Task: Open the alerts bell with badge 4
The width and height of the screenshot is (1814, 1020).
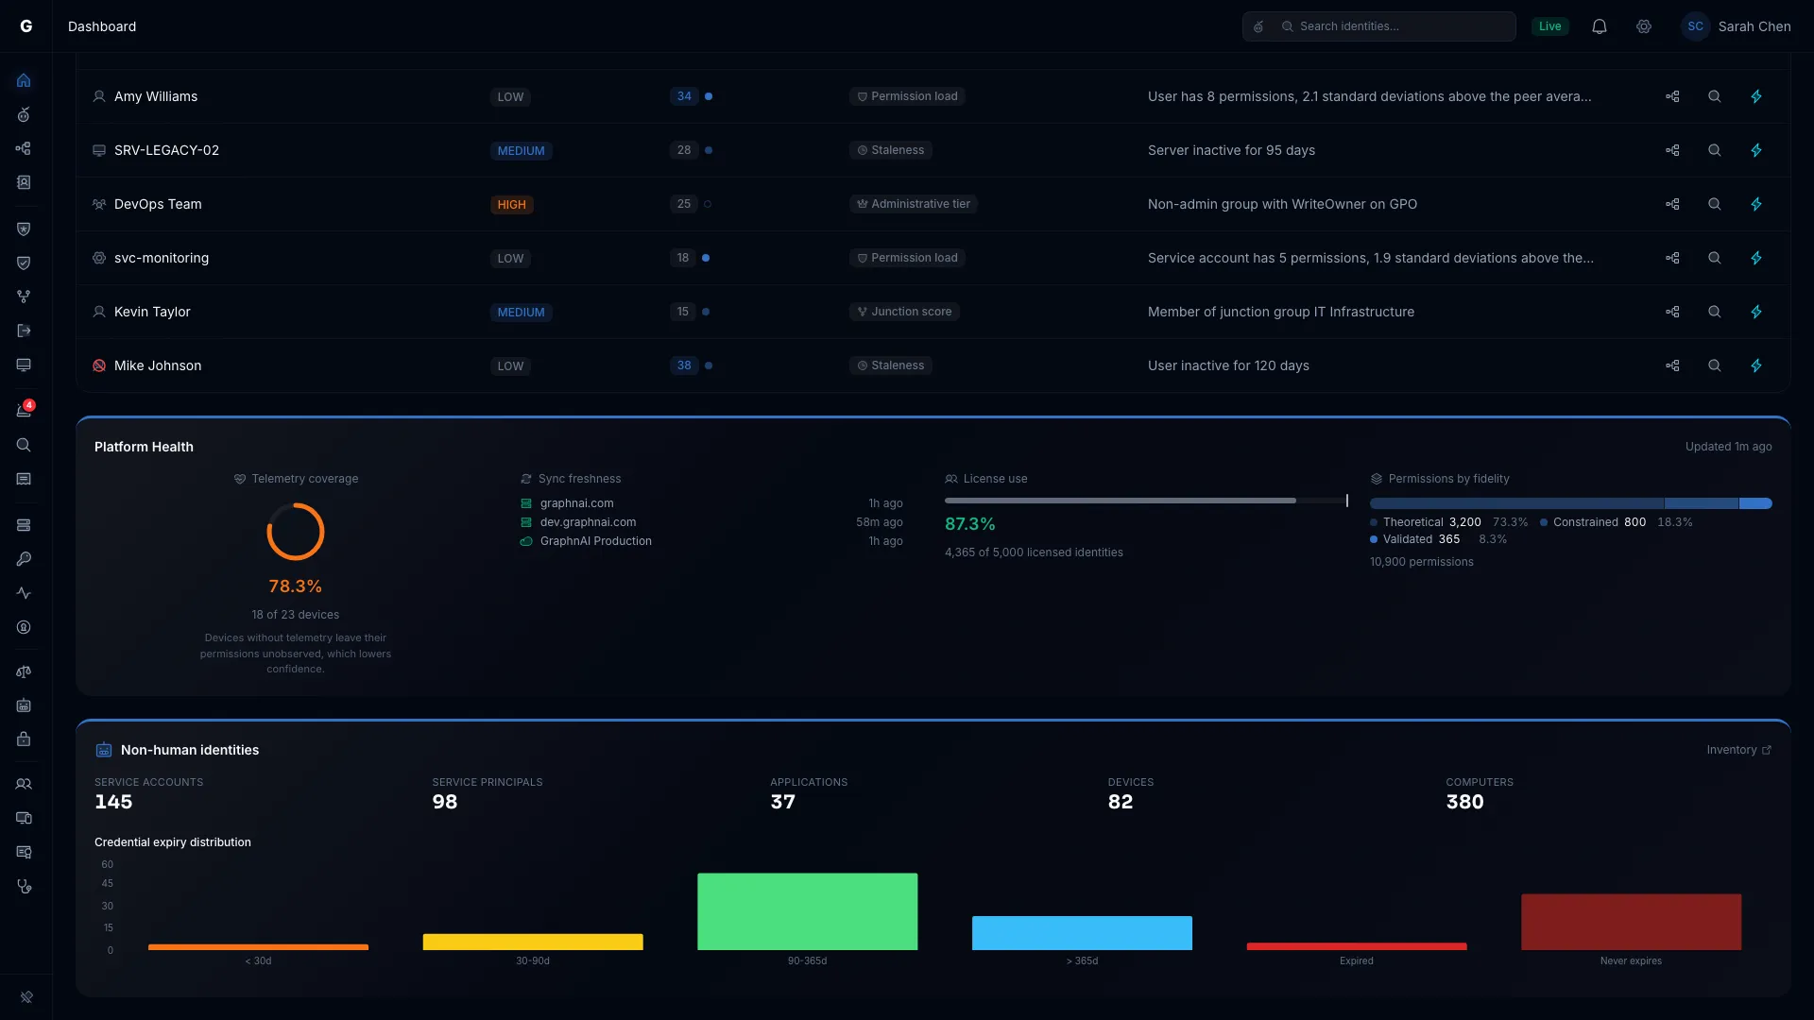Action: (24, 410)
